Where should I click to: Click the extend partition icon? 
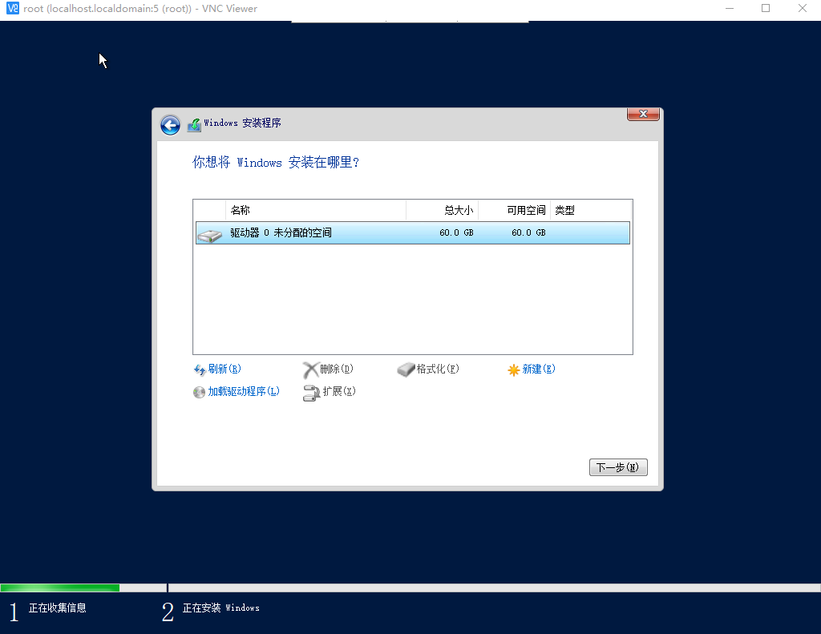311,393
